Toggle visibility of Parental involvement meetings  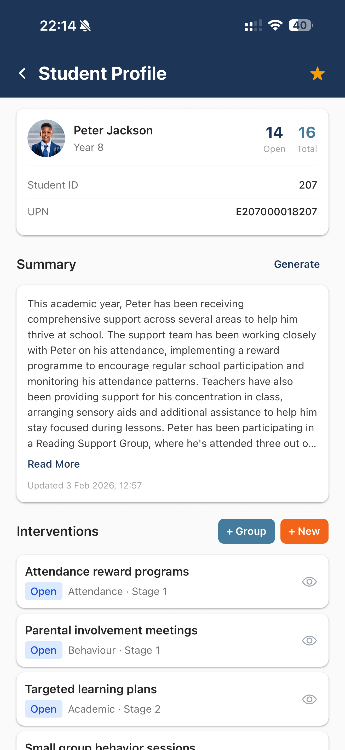[309, 640]
